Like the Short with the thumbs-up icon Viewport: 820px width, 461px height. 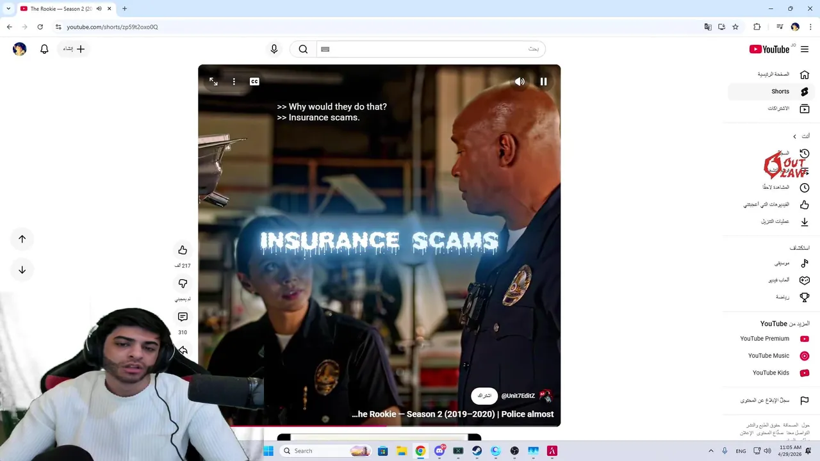coord(183,250)
